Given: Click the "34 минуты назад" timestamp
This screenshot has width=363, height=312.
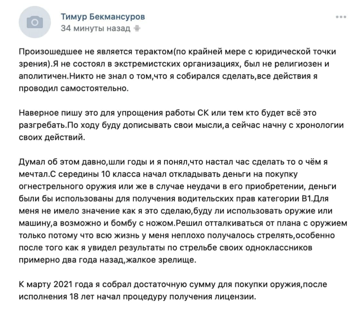Looking at the screenshot, I should [95, 29].
